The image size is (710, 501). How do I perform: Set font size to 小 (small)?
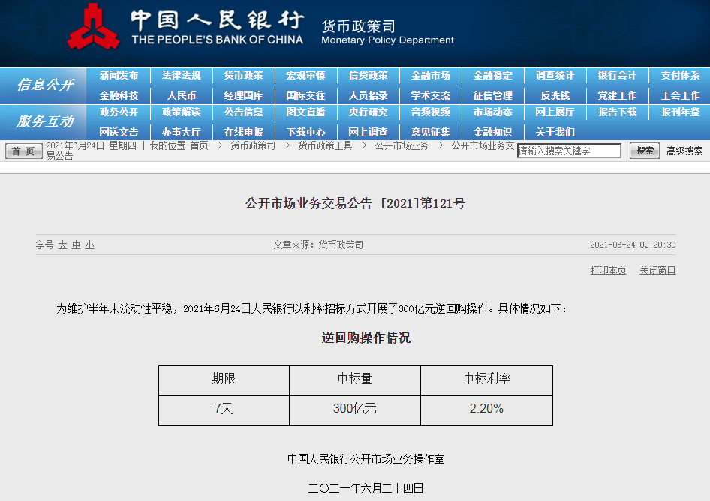click(89, 245)
